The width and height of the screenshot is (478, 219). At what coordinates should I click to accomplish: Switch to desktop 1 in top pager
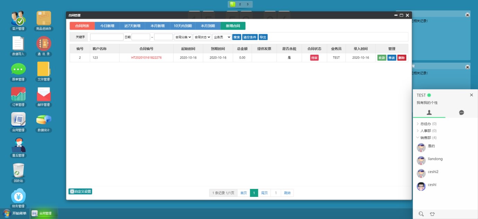[x=232, y=4]
